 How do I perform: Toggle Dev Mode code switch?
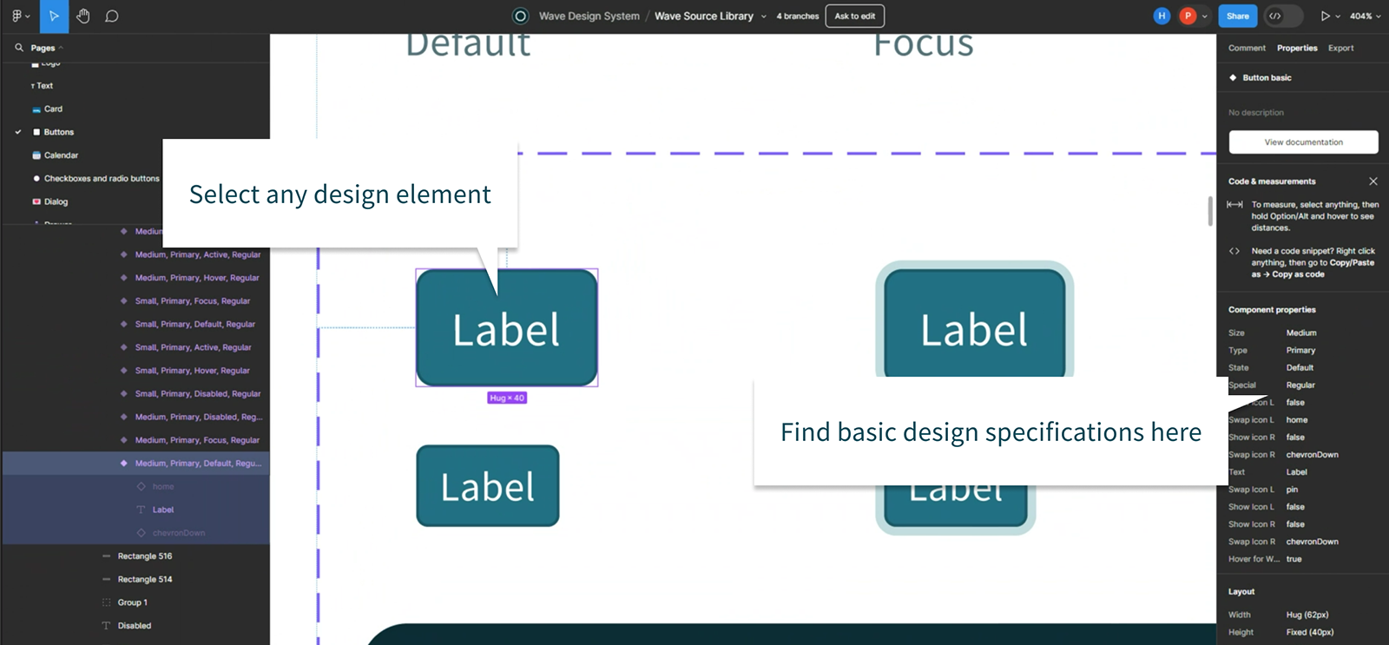1284,16
